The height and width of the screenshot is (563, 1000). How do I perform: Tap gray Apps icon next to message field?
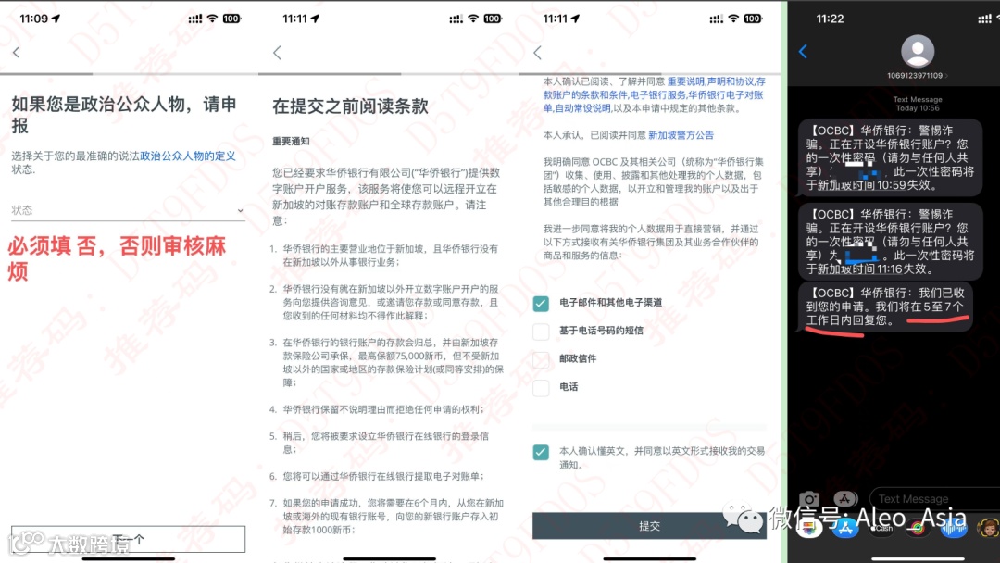point(844,498)
